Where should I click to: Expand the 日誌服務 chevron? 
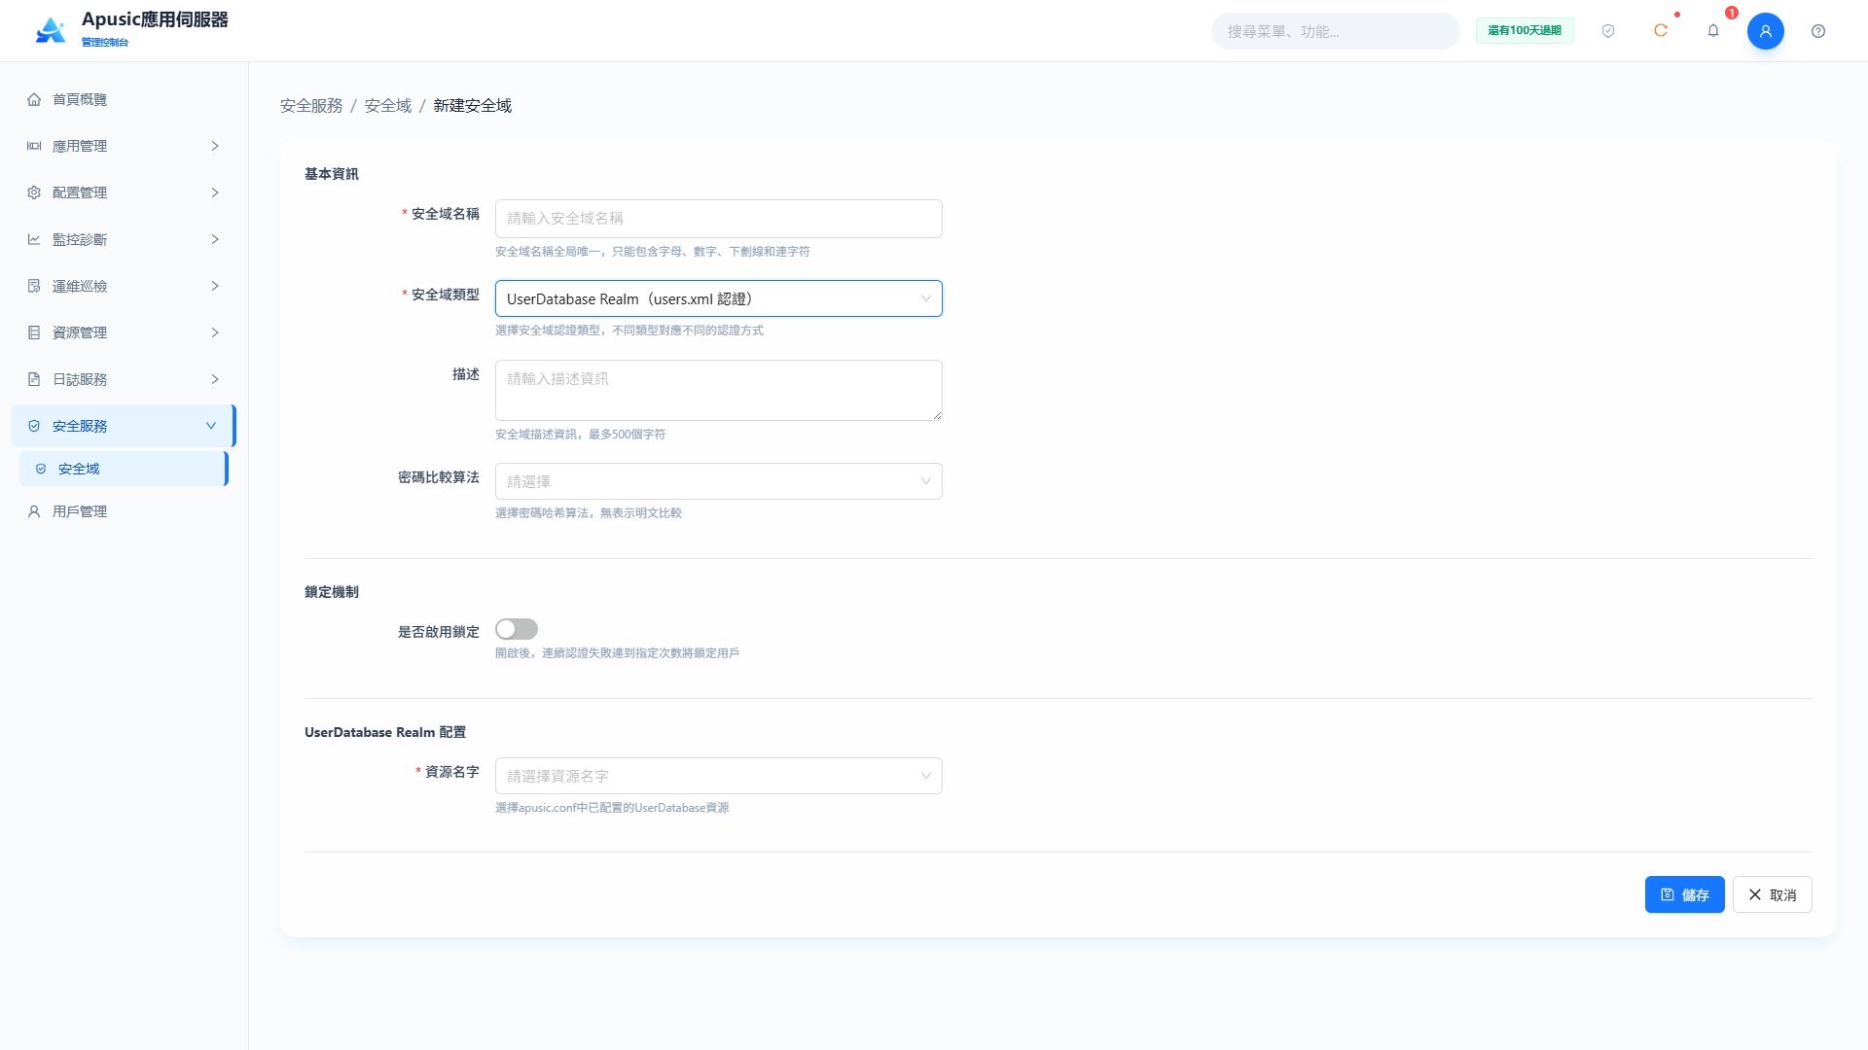(x=215, y=379)
